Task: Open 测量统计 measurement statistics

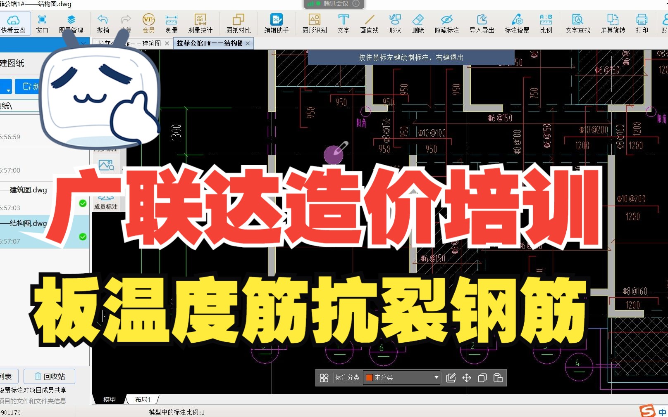Action: (200, 24)
